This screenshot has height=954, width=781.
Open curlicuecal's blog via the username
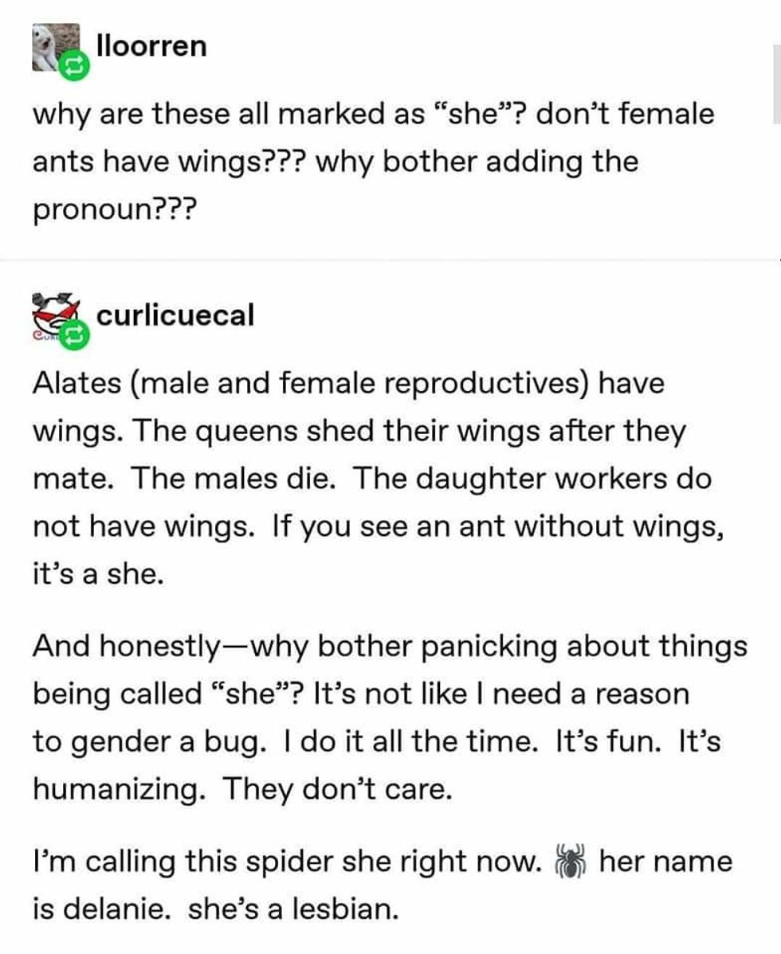pos(175,315)
